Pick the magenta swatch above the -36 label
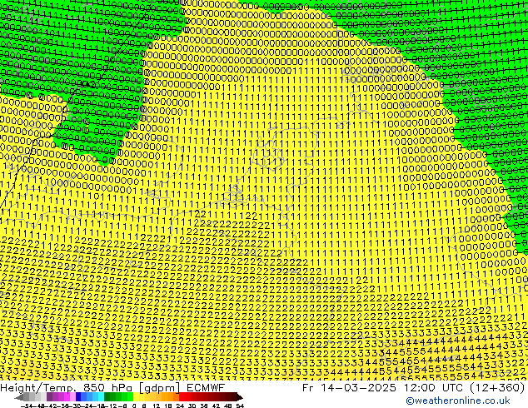Screen dimensions: 528x408 point(67,397)
